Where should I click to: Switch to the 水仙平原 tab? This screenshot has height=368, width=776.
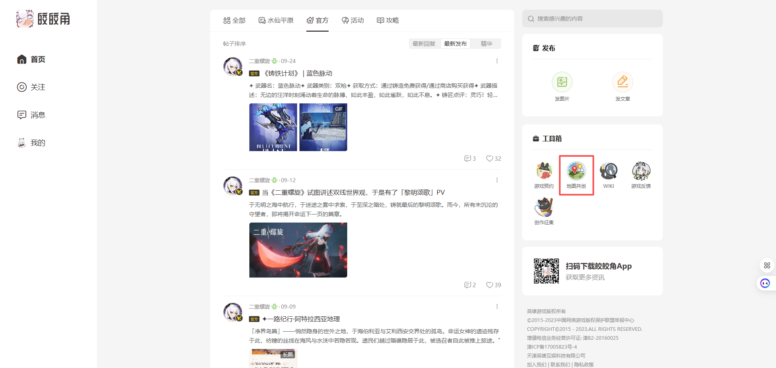pos(276,21)
